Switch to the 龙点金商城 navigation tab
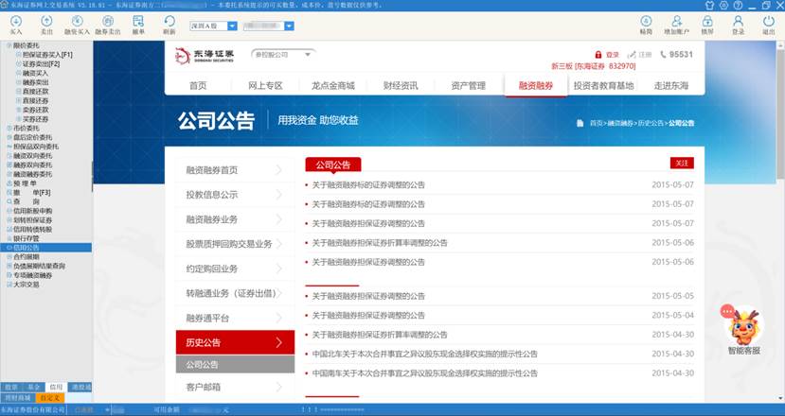Screen dimensions: 785x416 coord(333,85)
